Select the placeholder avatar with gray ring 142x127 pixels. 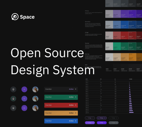point(13,108)
